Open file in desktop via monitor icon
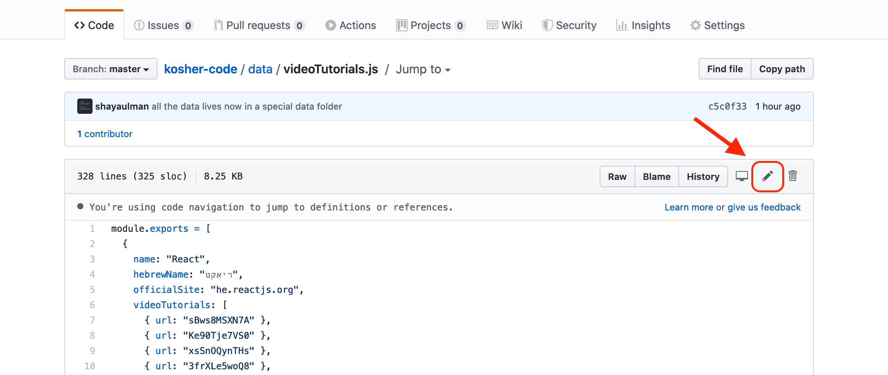Image resolution: width=888 pixels, height=375 pixels. point(742,176)
